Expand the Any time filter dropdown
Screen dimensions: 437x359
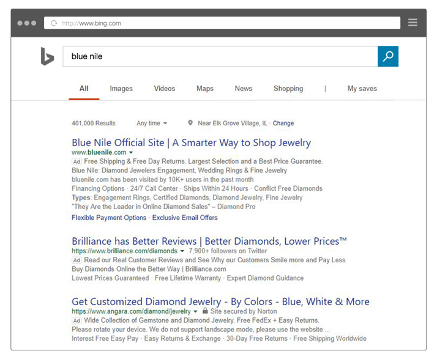pyautogui.click(x=152, y=123)
